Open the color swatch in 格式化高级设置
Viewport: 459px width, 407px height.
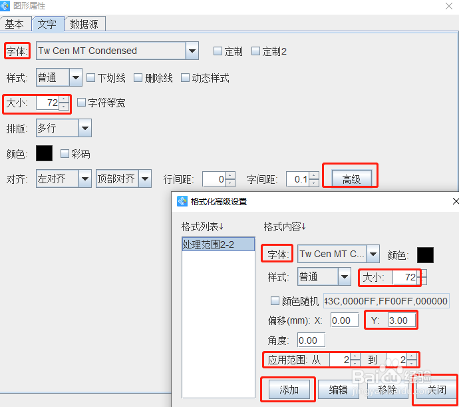[425, 255]
